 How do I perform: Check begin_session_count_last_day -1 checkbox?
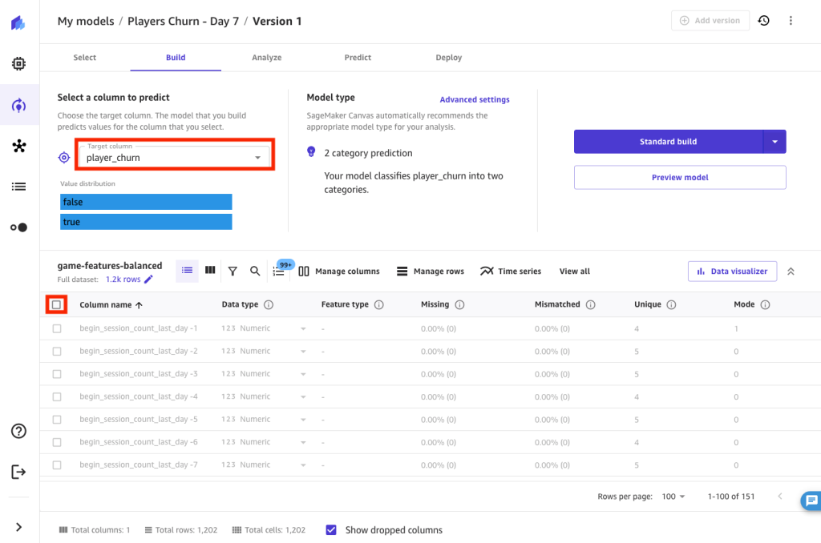click(x=57, y=328)
